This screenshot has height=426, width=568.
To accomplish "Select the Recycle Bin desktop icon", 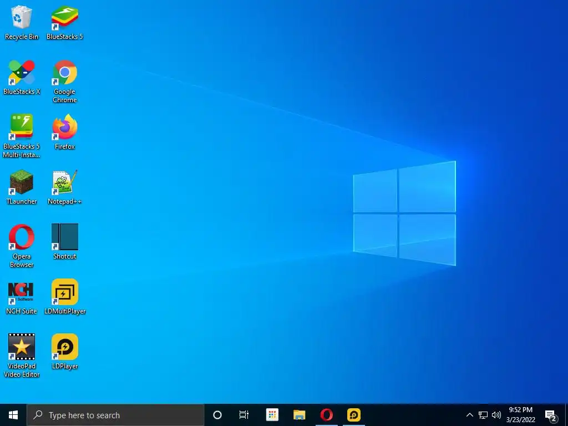I will [22, 22].
